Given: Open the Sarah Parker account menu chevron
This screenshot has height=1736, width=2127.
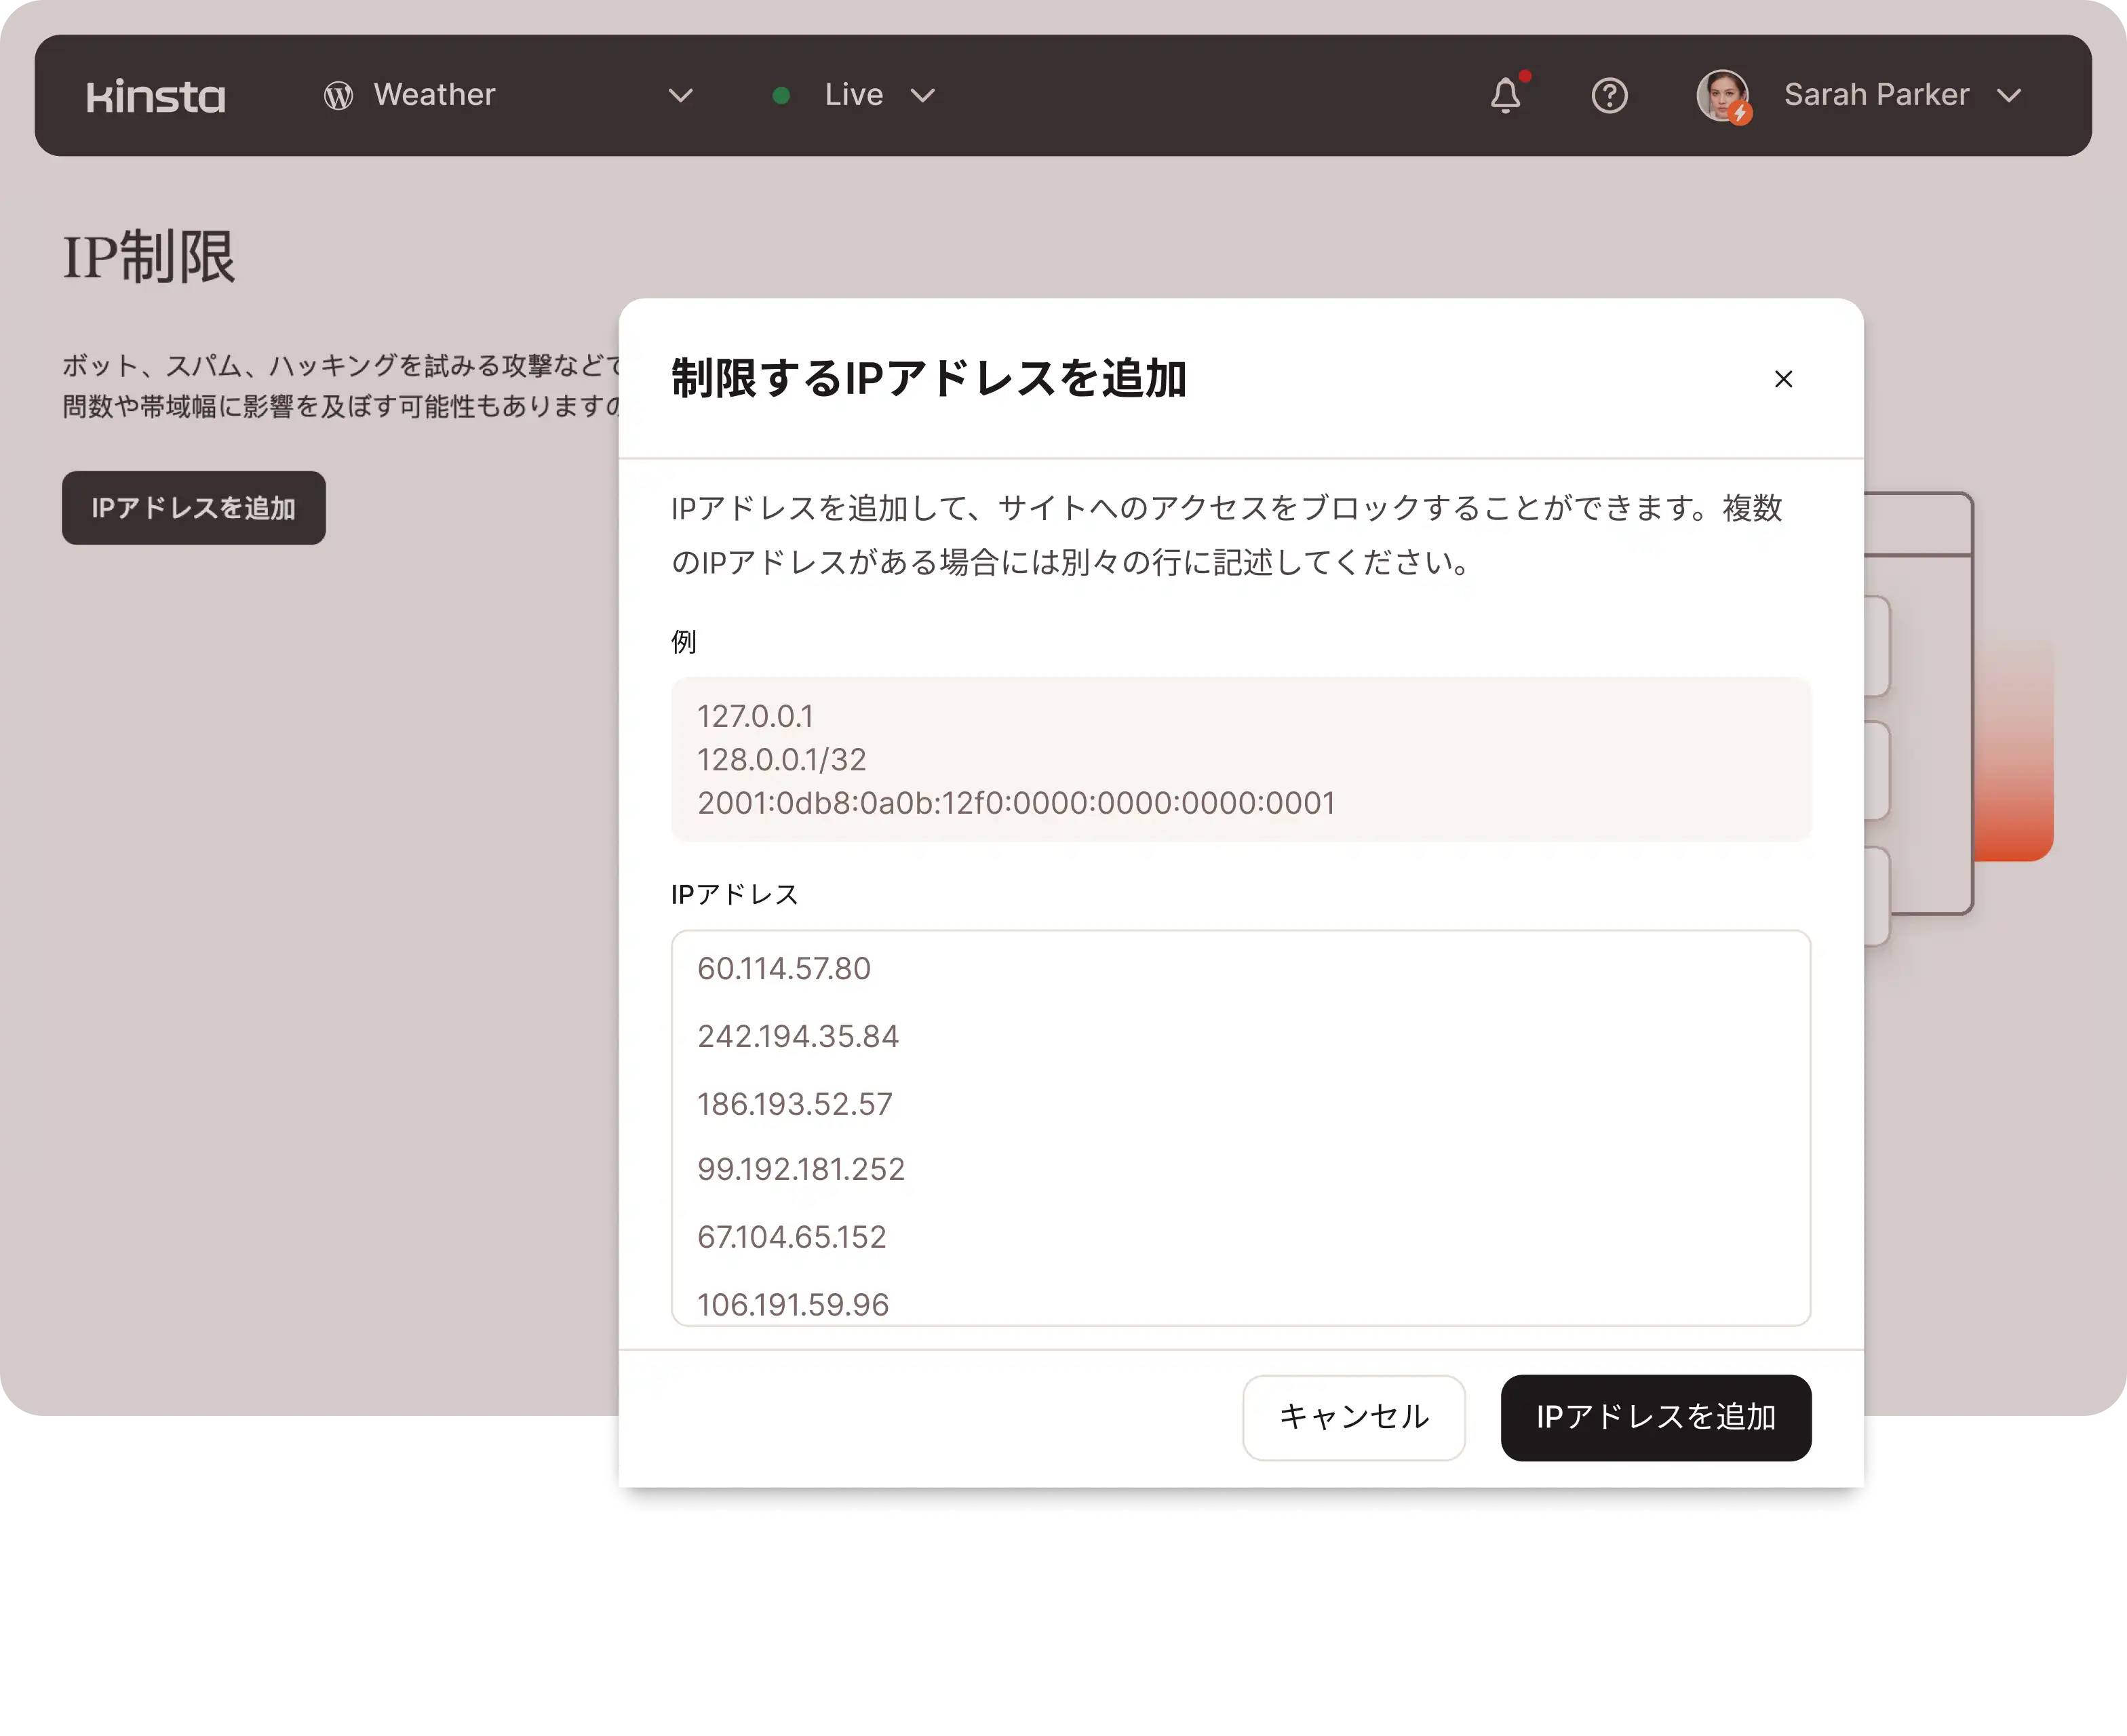Looking at the screenshot, I should tap(2009, 96).
